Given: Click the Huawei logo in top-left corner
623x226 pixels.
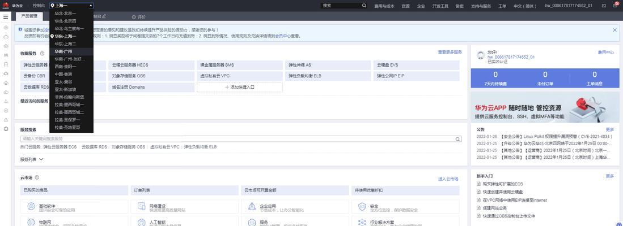Looking at the screenshot, I should [6, 6].
